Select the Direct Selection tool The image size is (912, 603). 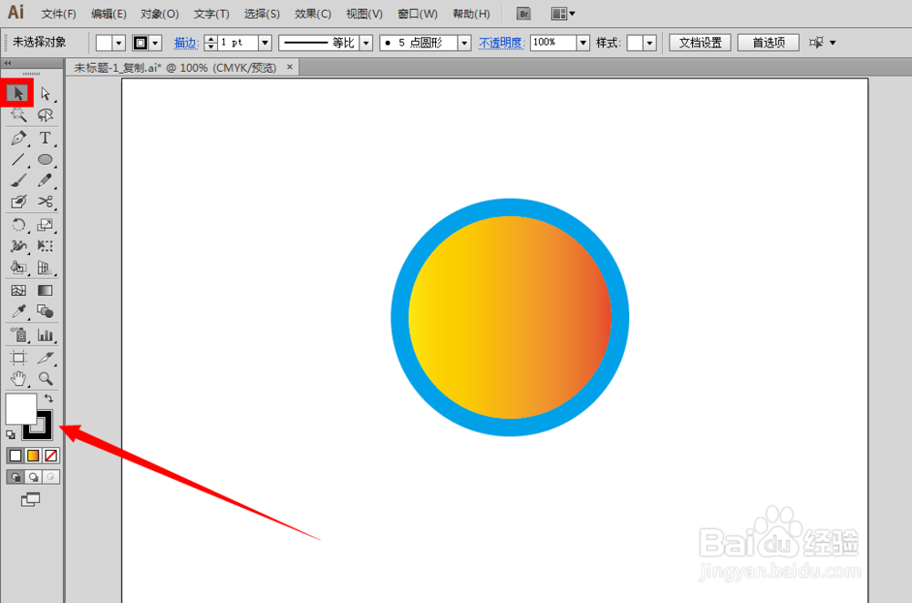click(x=46, y=93)
